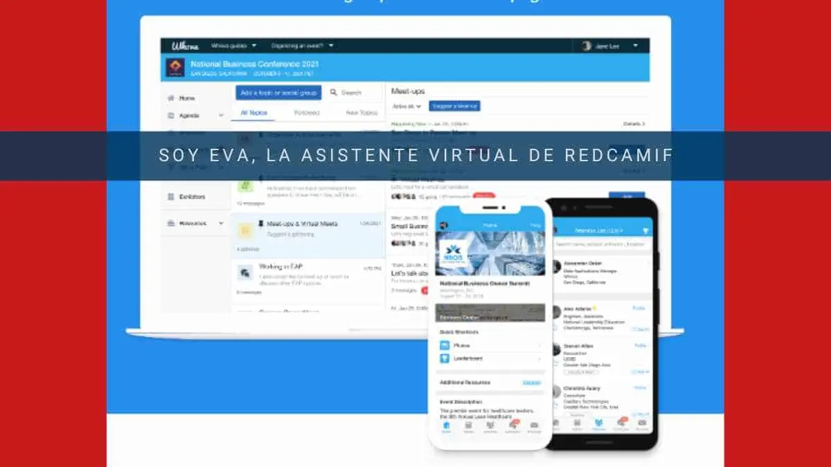Tap the profile avatar in the white phone header
The height and width of the screenshot is (467, 831).
click(x=444, y=226)
